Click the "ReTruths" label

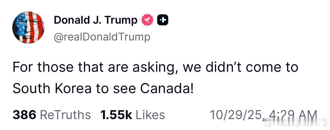[x=65, y=115]
